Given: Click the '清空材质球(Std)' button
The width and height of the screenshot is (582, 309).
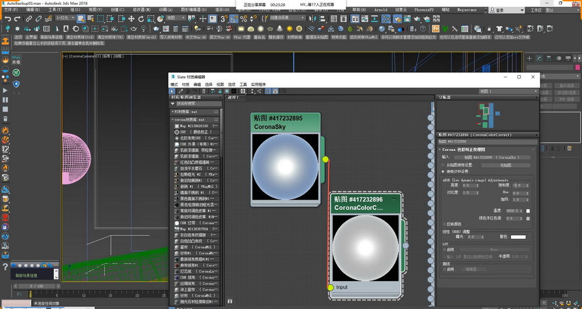Looking at the screenshot, I should point(80,37).
